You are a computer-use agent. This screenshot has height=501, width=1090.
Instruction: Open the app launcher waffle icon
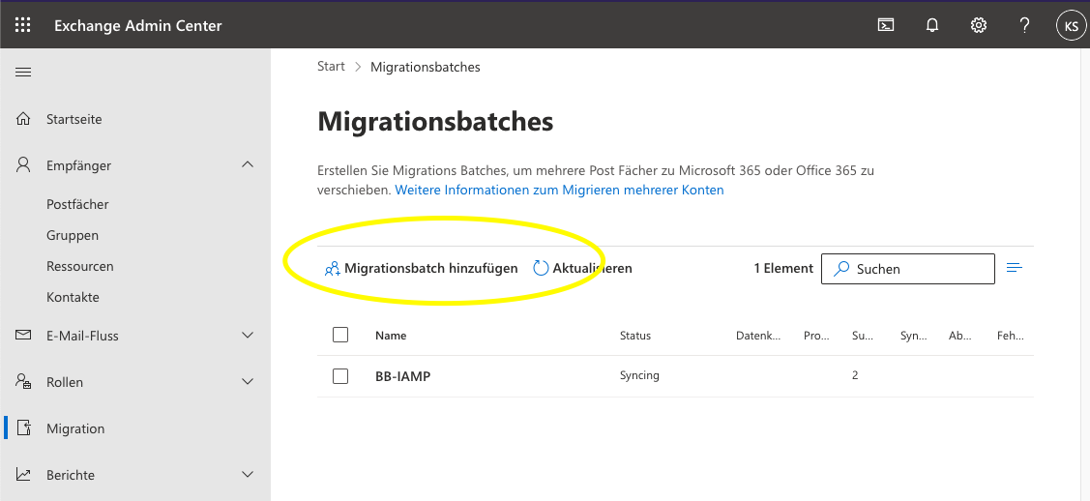tap(23, 25)
